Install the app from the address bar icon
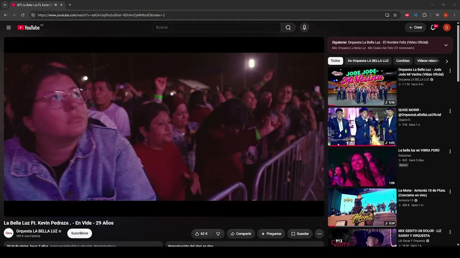This screenshot has width=460, height=258. coord(387,15)
